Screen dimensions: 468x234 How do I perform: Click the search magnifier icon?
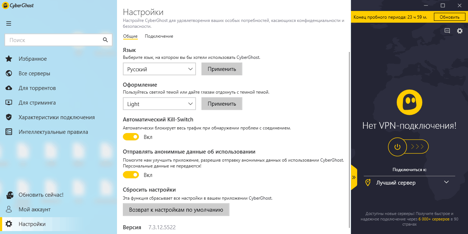(x=105, y=40)
